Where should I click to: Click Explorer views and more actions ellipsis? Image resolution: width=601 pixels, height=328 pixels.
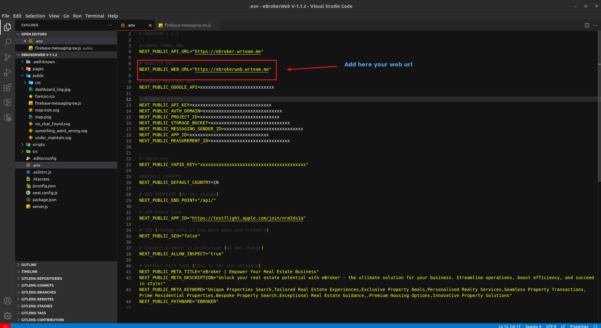(x=110, y=25)
